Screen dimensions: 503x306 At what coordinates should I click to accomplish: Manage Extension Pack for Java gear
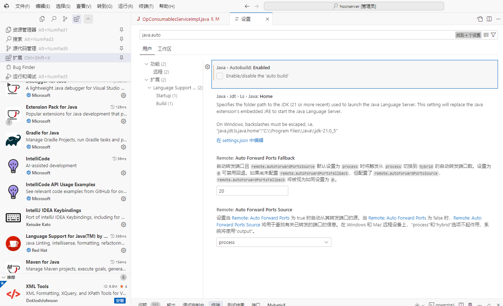tap(124, 121)
